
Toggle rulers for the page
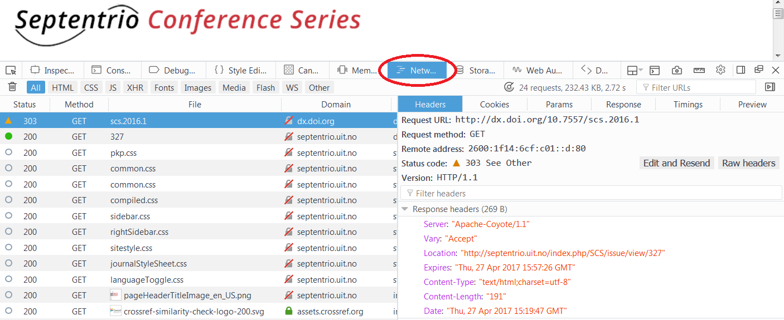(699, 70)
